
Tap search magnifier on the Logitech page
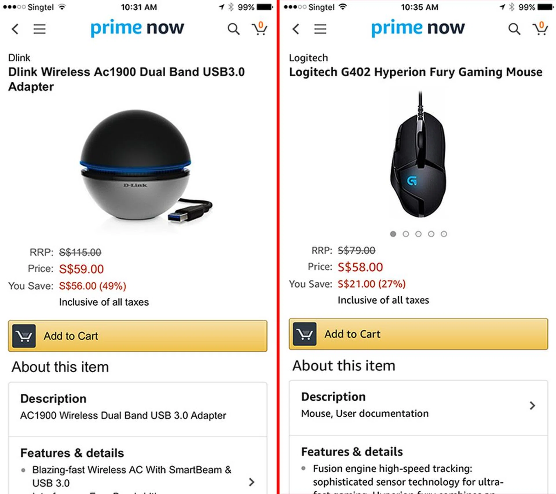514,29
